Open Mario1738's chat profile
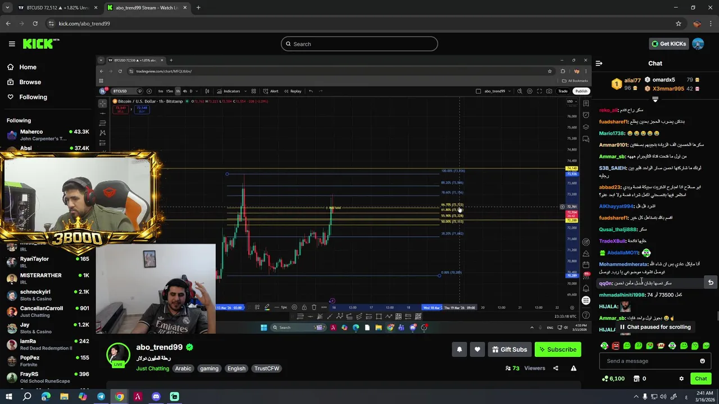The height and width of the screenshot is (404, 719). click(612, 134)
